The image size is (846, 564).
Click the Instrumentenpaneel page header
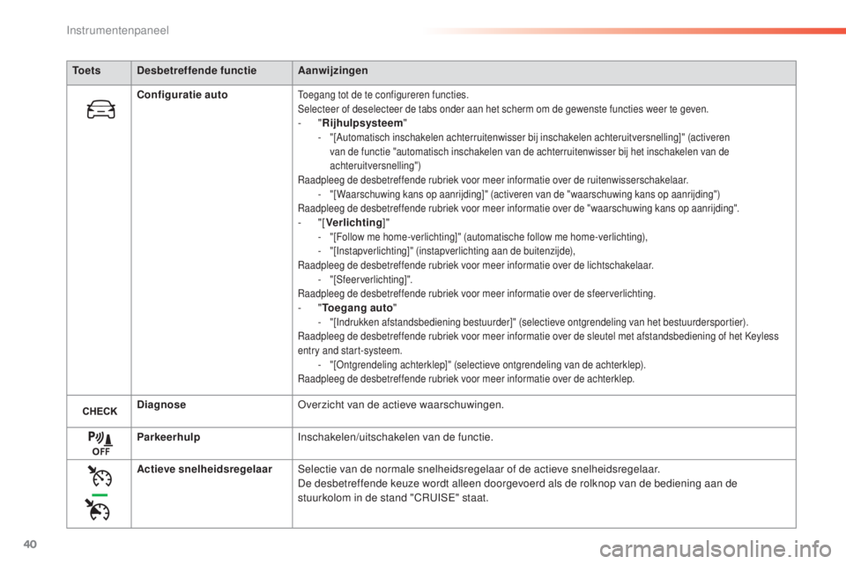click(117, 31)
